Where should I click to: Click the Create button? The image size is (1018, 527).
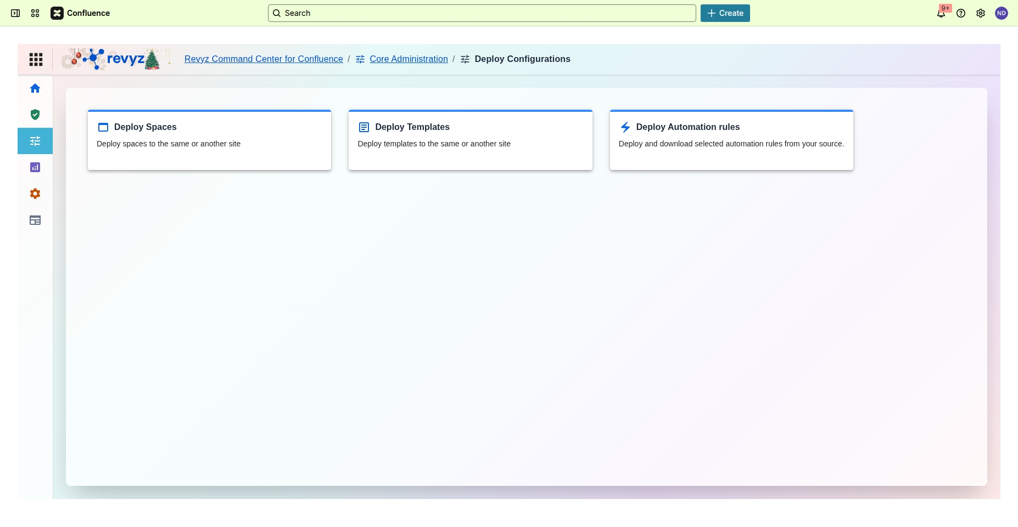pos(725,13)
